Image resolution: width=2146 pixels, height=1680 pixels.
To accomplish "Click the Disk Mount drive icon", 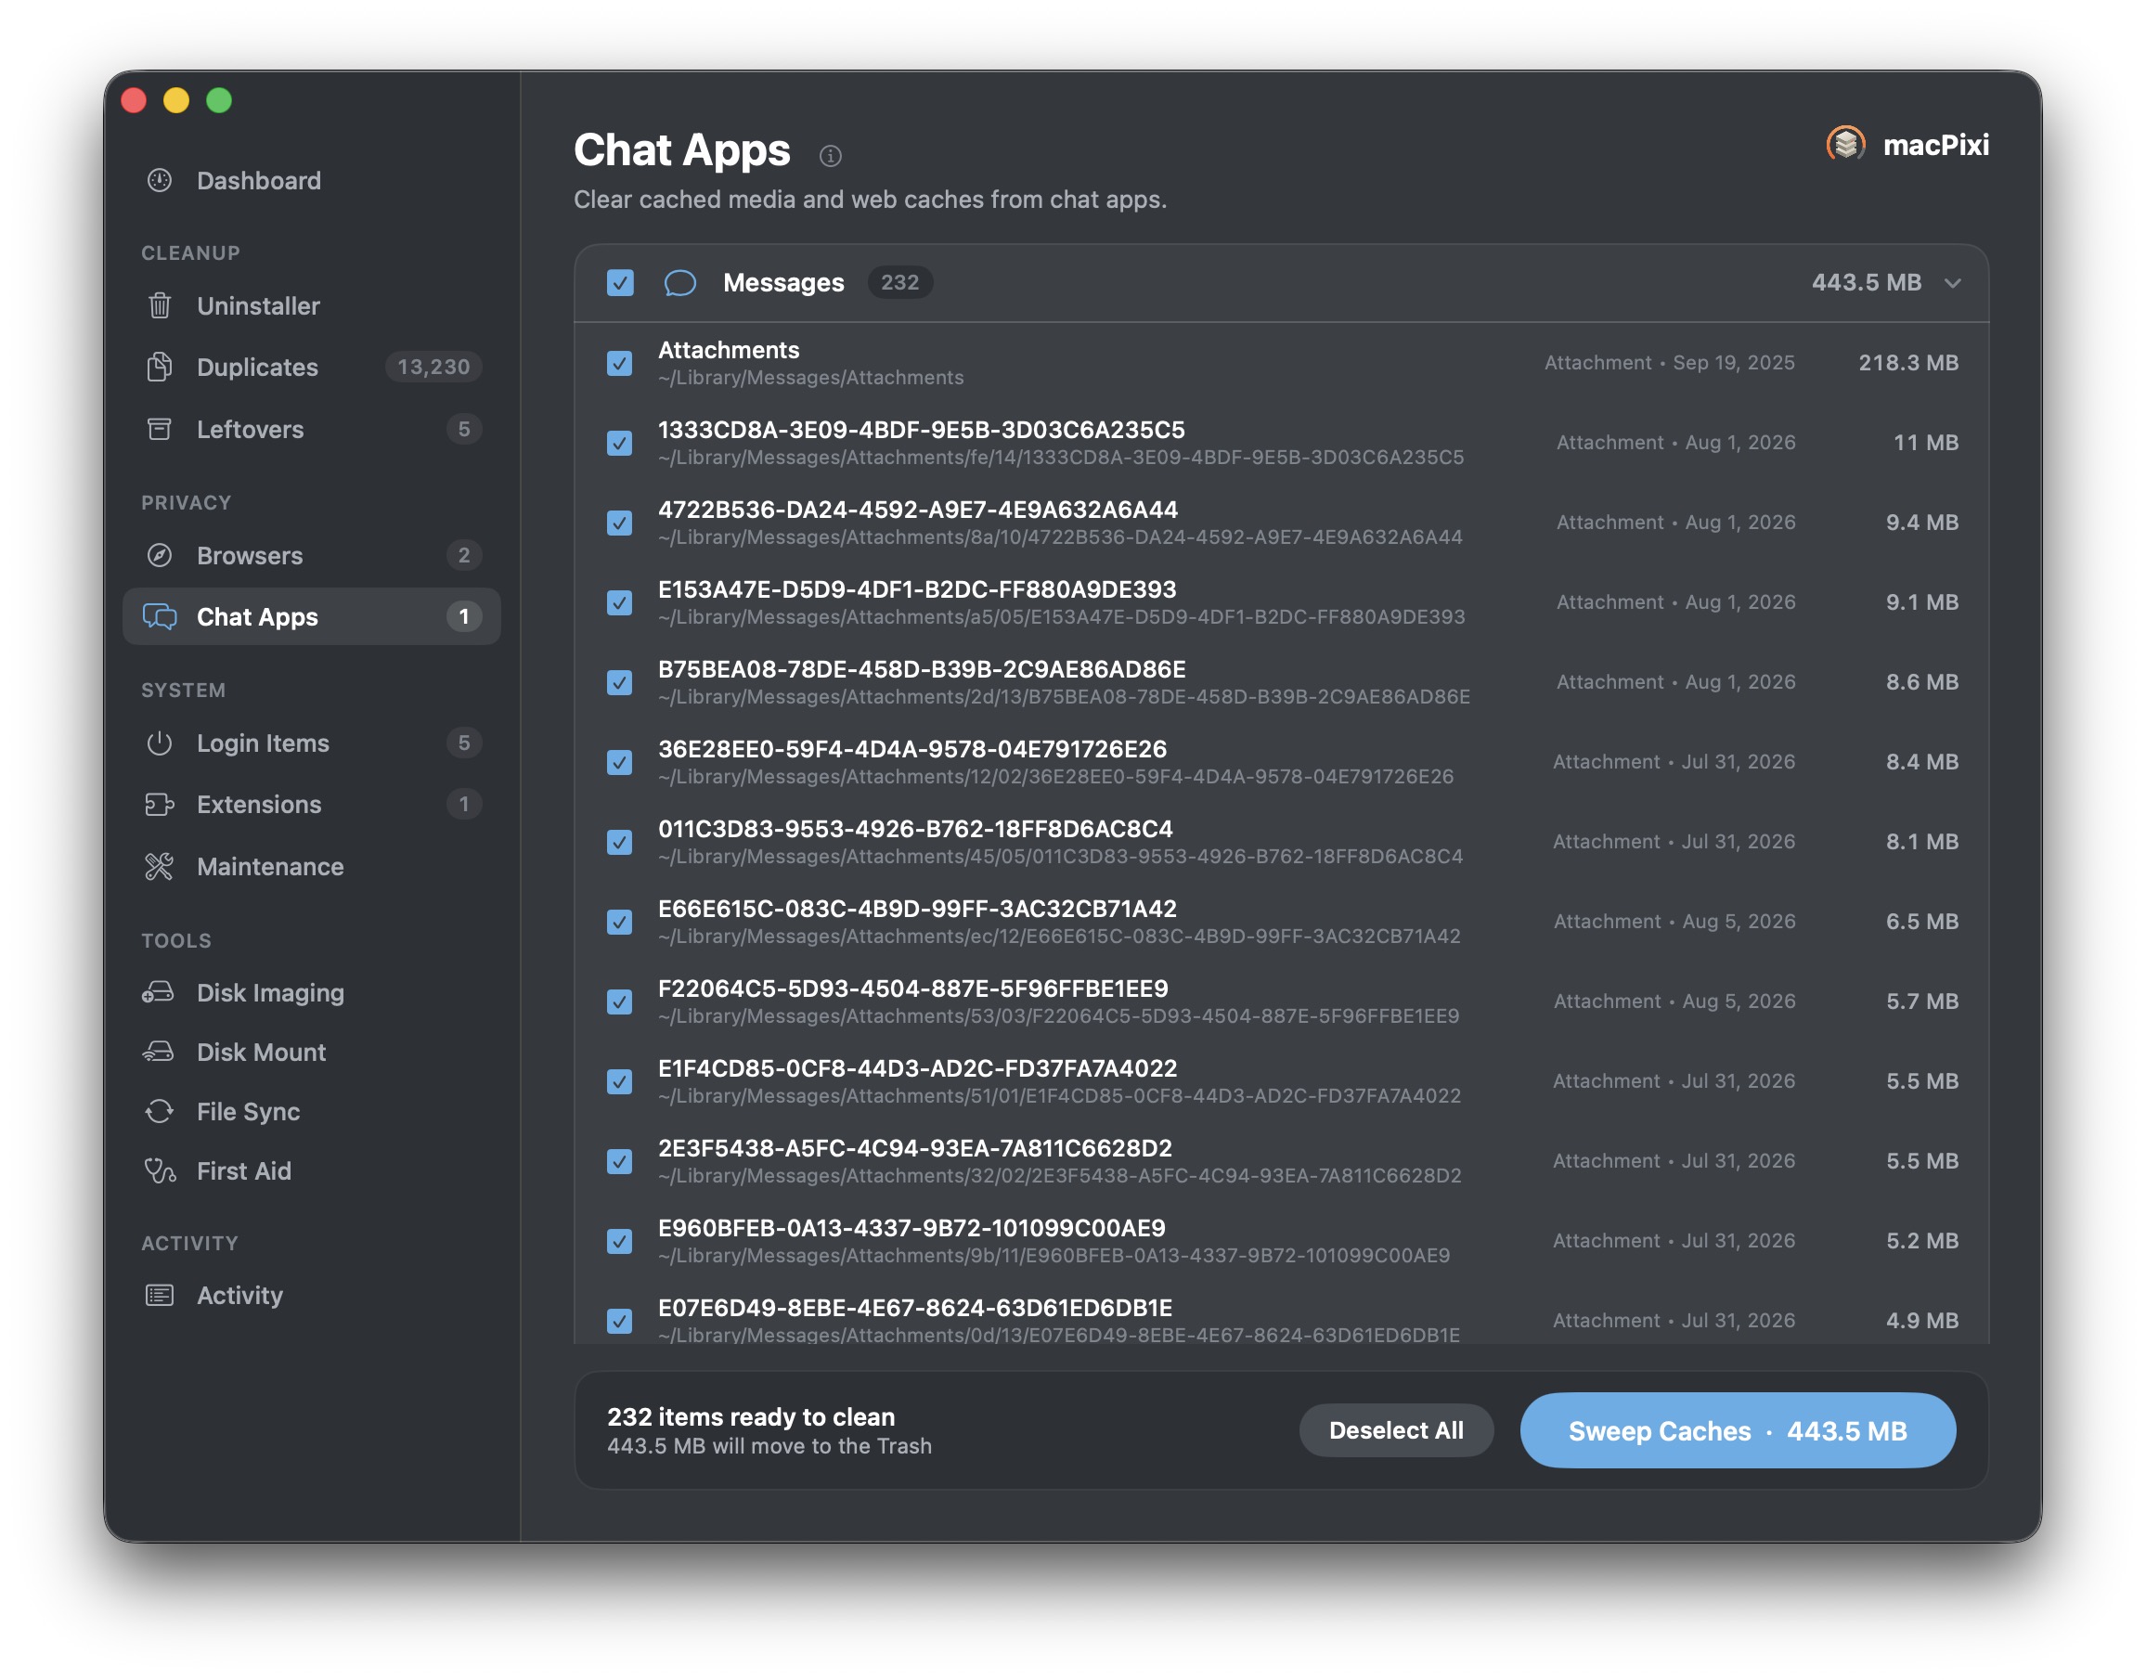I will coord(159,1052).
